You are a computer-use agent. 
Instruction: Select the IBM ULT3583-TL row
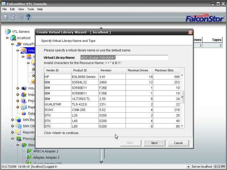[x=112, y=99]
